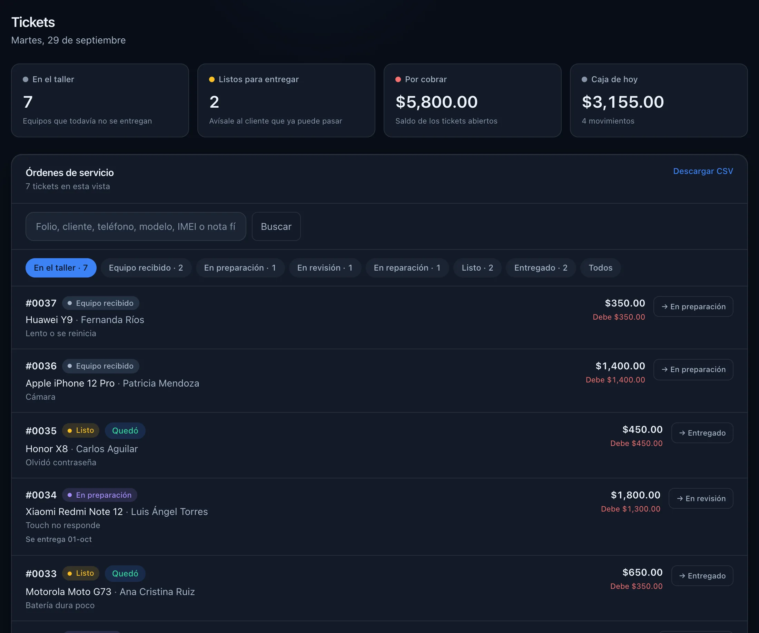Screen dimensions: 759x633
Task: Open the 'Por cobrar' summary card
Action: point(472,100)
